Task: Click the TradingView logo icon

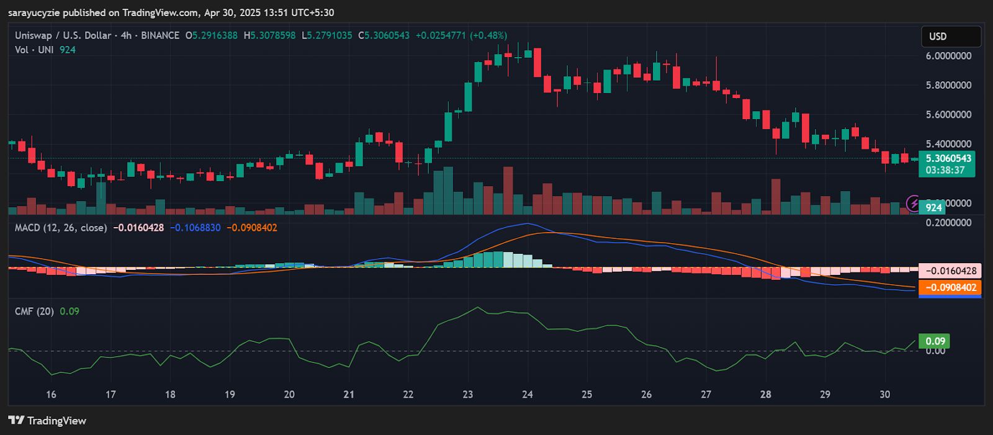Action: click(16, 420)
